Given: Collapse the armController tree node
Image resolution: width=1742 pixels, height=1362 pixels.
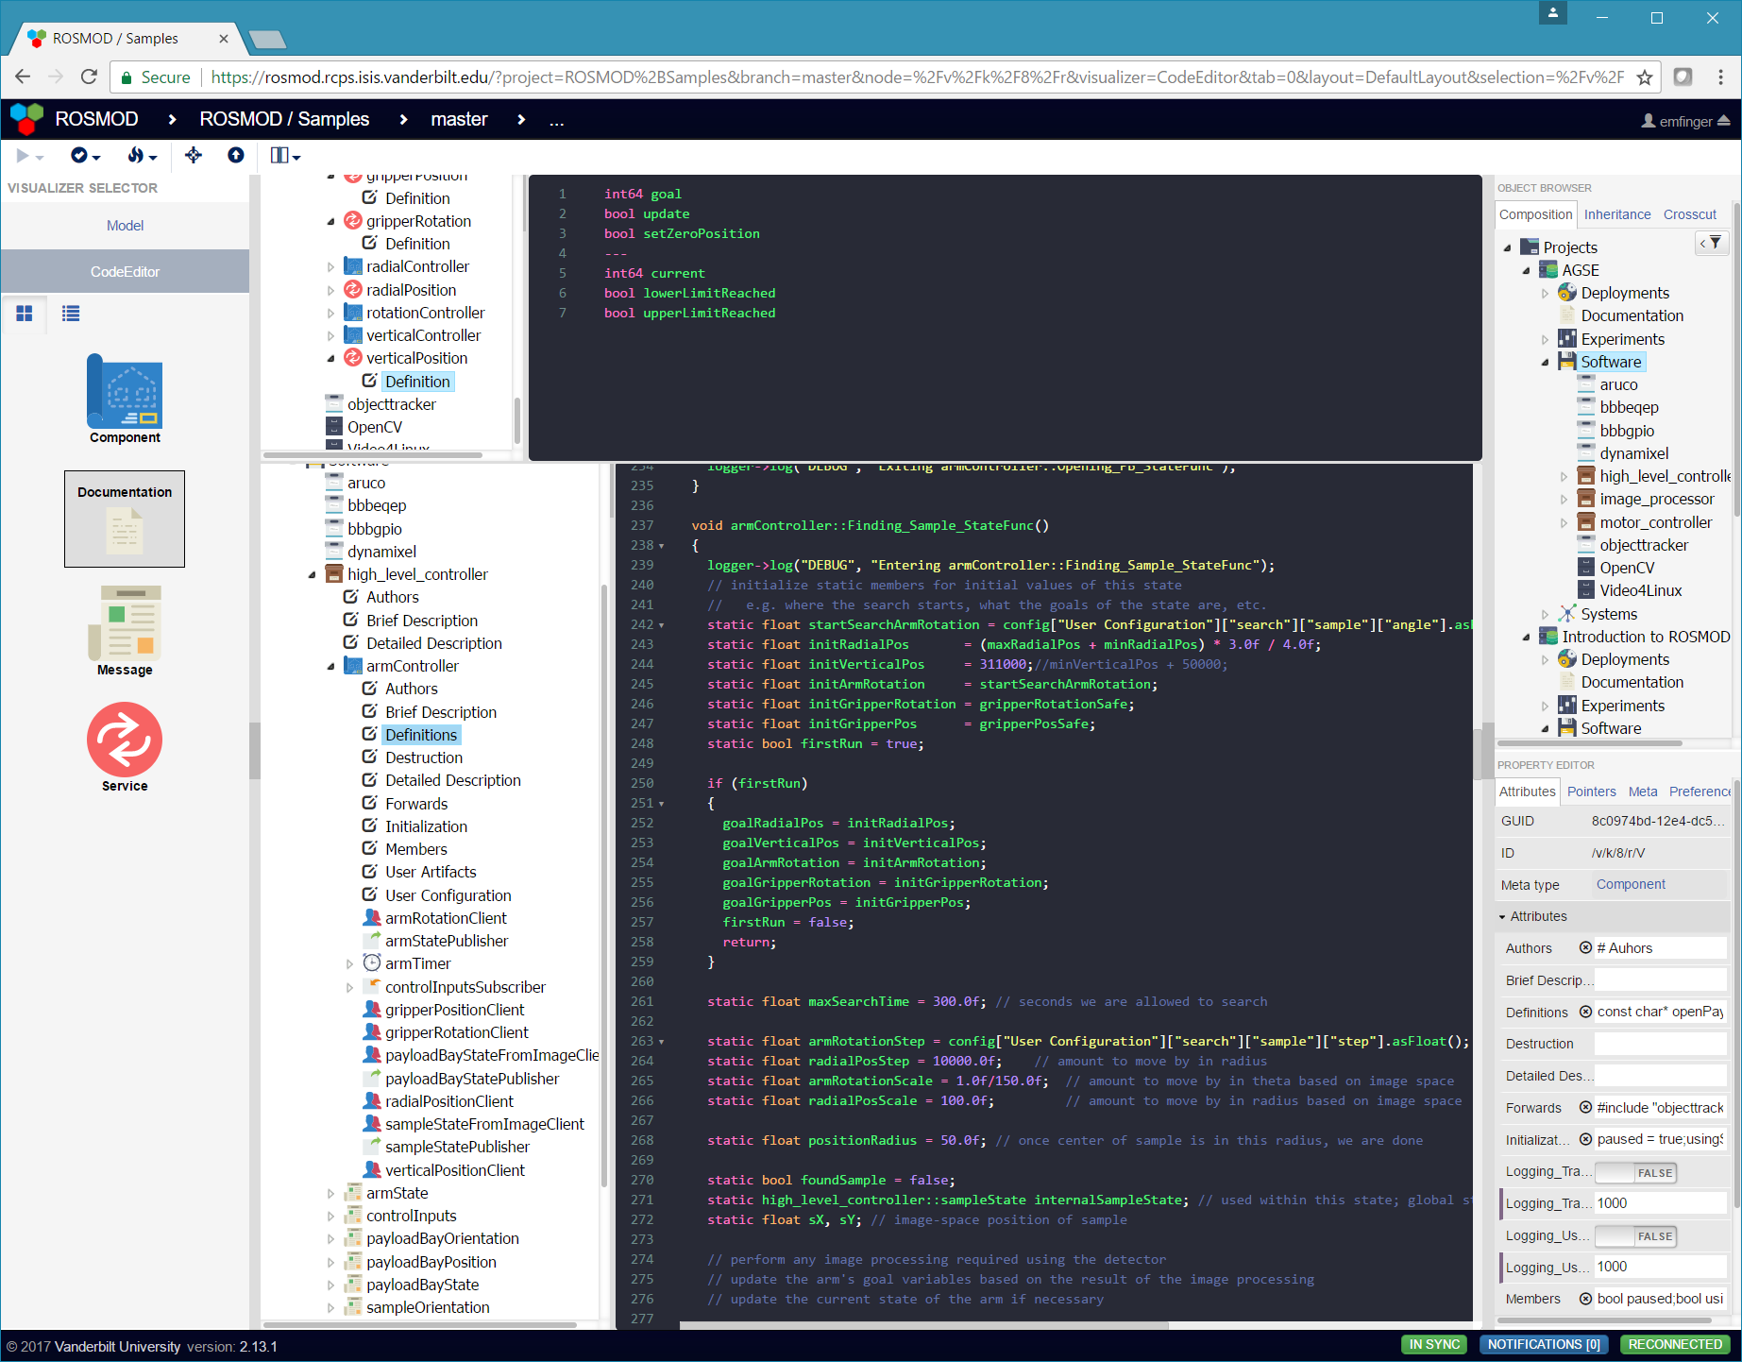Looking at the screenshot, I should (x=330, y=666).
